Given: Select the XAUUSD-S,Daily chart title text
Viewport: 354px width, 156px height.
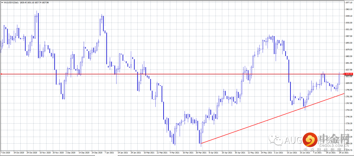Looking at the screenshot, I should tap(10, 2).
